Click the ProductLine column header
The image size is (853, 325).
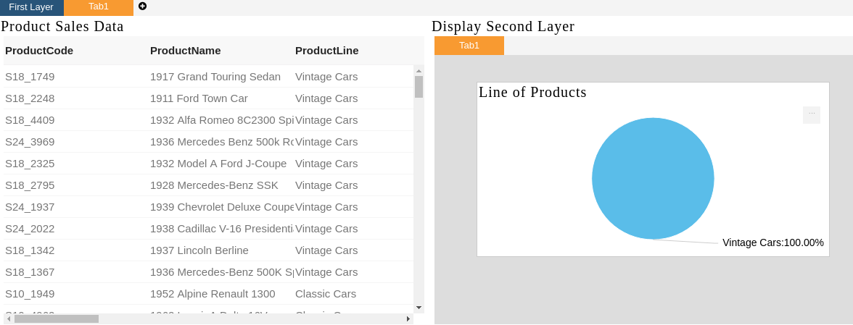(327, 51)
